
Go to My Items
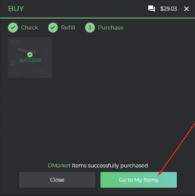pos(138,180)
